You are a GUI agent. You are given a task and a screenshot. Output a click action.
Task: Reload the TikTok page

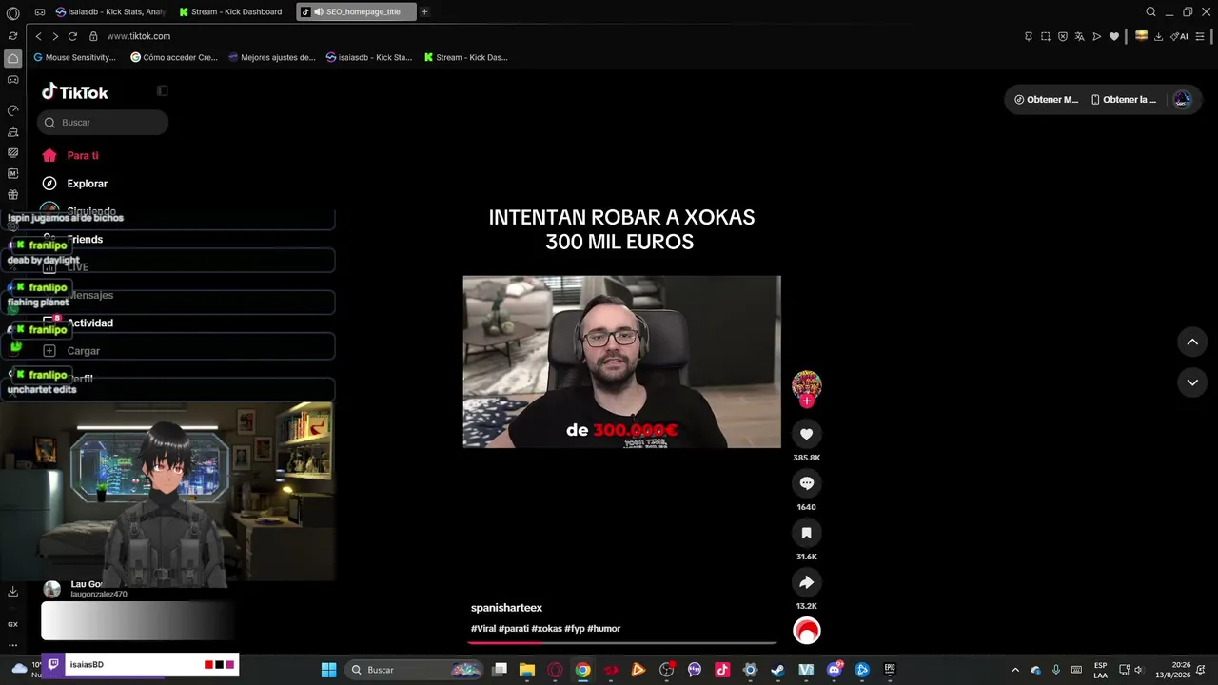[72, 36]
